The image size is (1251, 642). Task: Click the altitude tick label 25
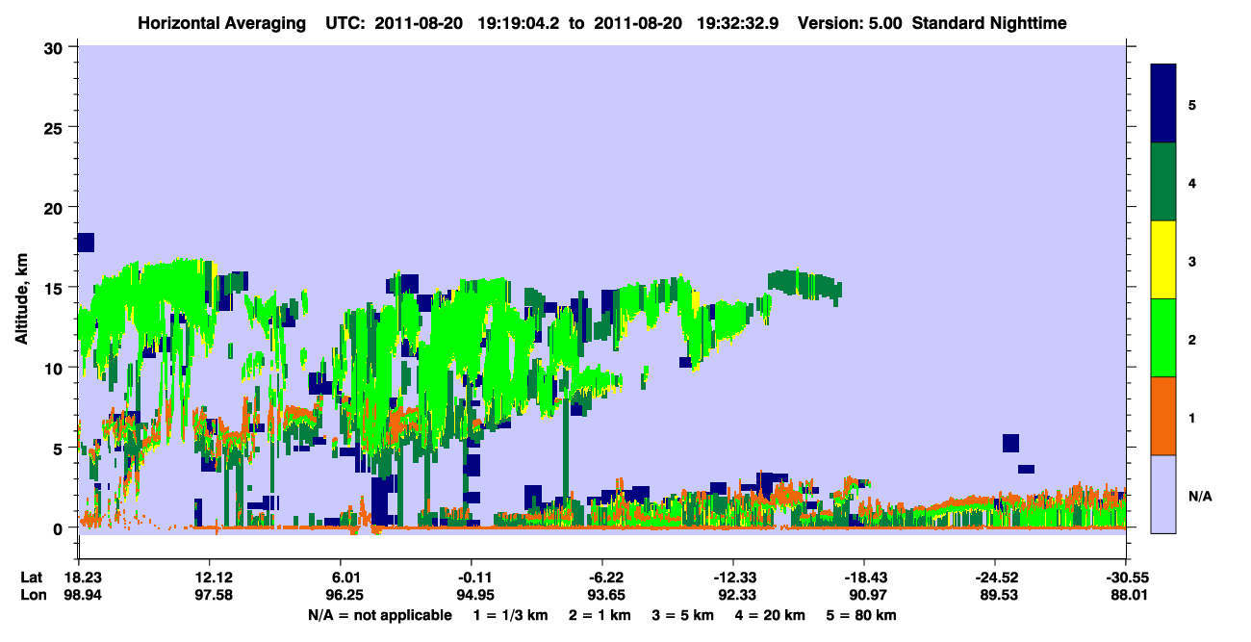click(55, 127)
